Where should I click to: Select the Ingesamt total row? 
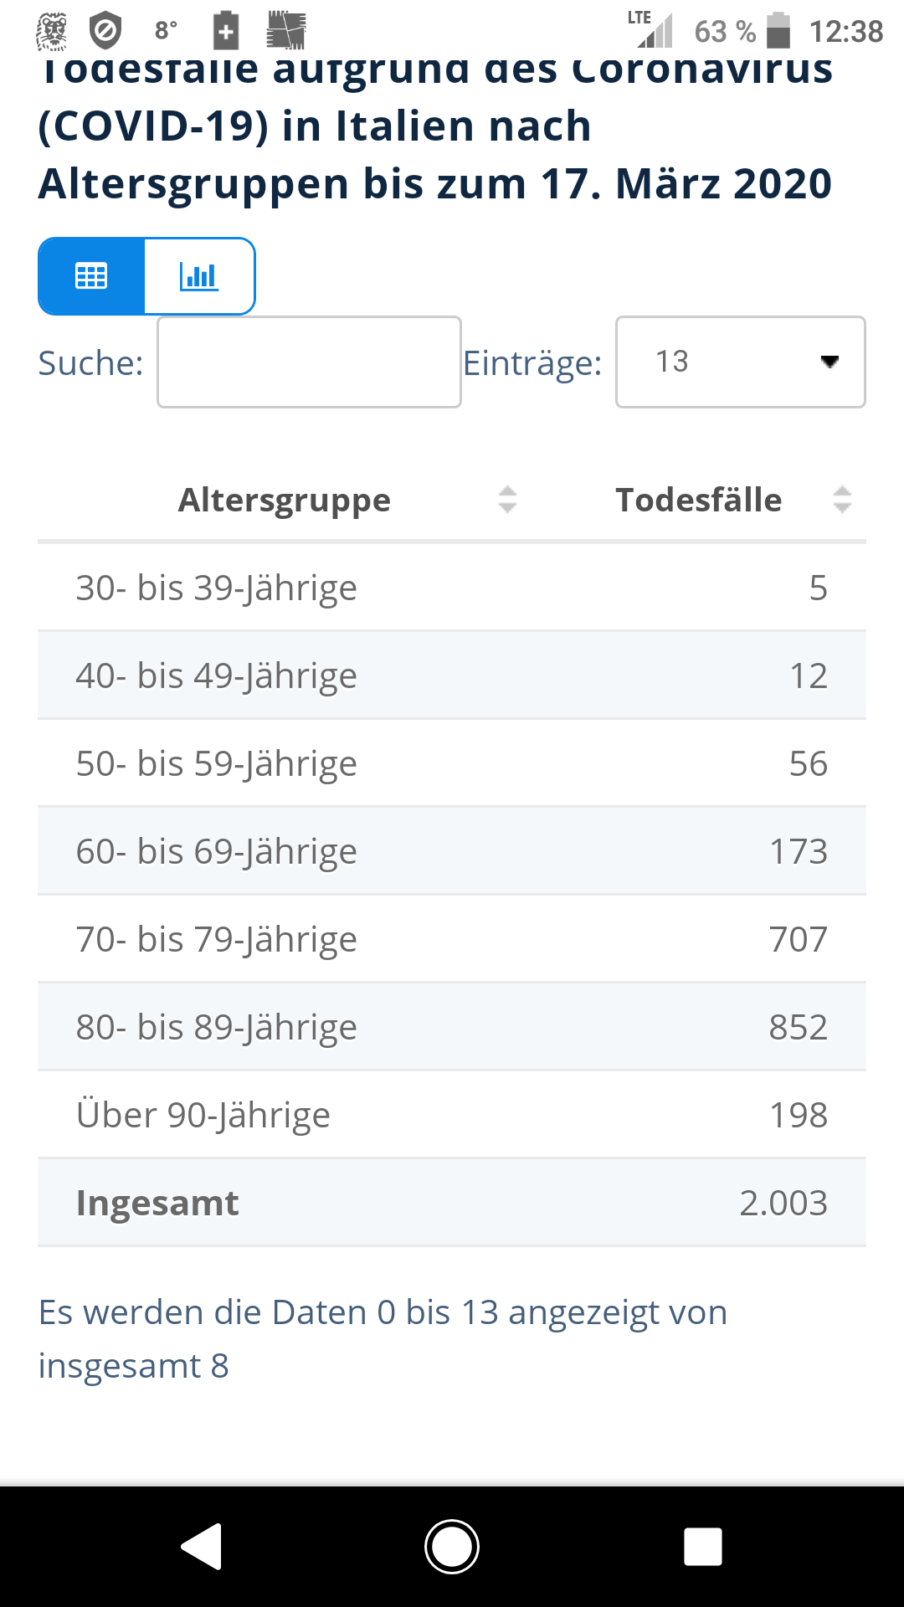point(452,1203)
